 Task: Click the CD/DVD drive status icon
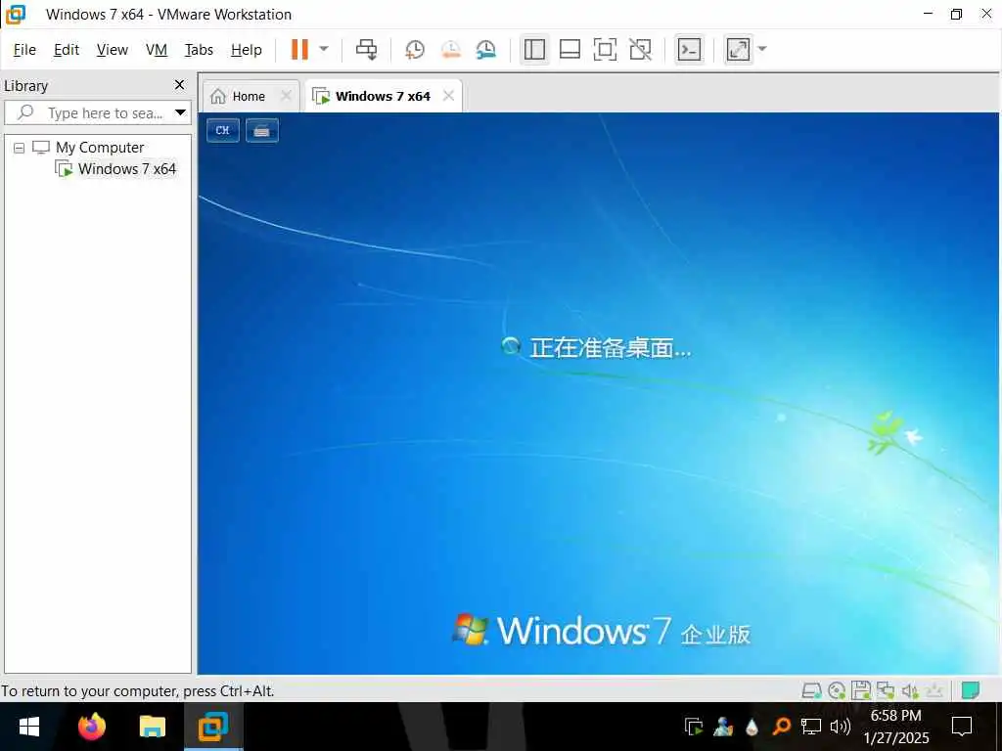click(837, 690)
